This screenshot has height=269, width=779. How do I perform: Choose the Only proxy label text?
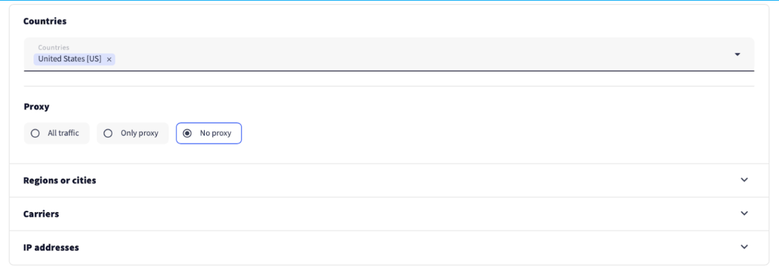pyautogui.click(x=139, y=133)
